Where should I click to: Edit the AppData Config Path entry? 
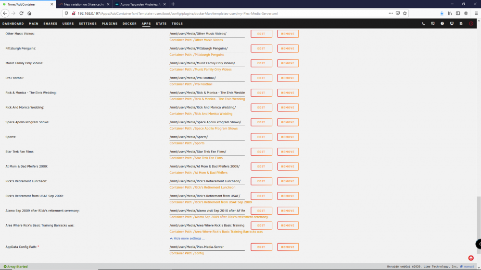point(261,247)
